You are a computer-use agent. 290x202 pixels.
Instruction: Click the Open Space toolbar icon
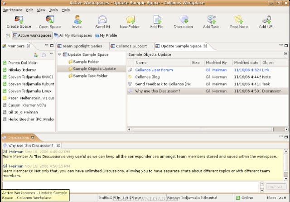click(50, 20)
